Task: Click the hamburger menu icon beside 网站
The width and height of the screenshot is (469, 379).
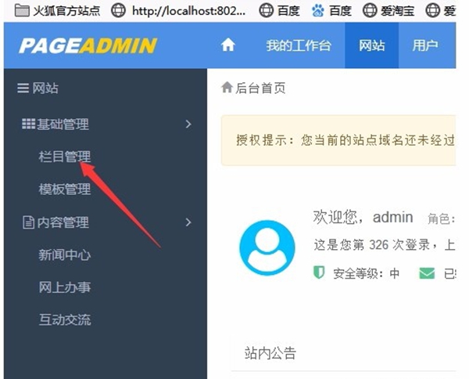Action: [x=23, y=88]
